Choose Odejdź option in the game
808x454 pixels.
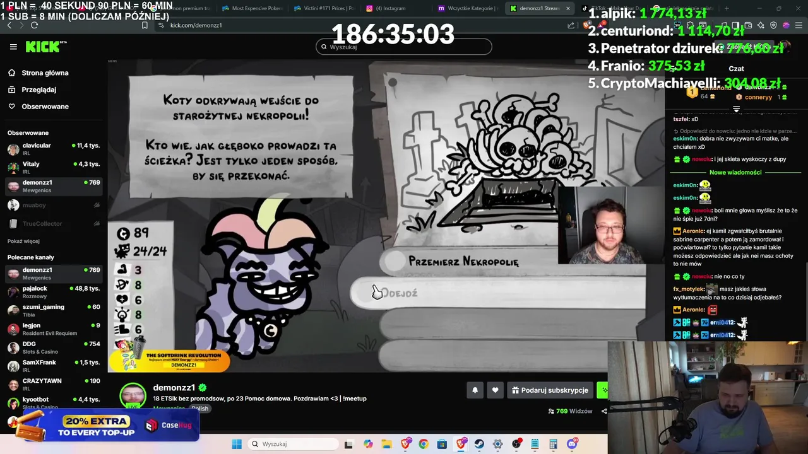[x=499, y=293]
